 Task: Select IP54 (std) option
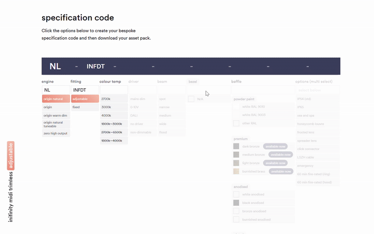coord(318,99)
